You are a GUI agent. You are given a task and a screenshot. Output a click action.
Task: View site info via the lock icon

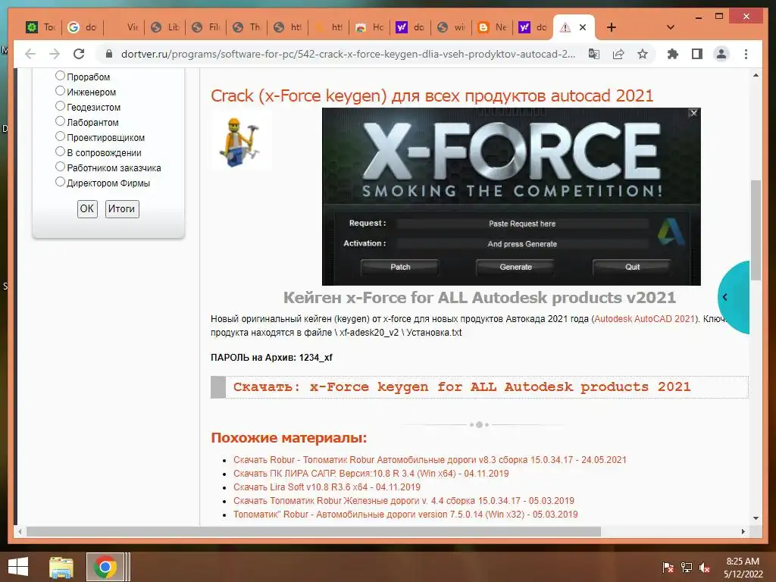(x=109, y=54)
